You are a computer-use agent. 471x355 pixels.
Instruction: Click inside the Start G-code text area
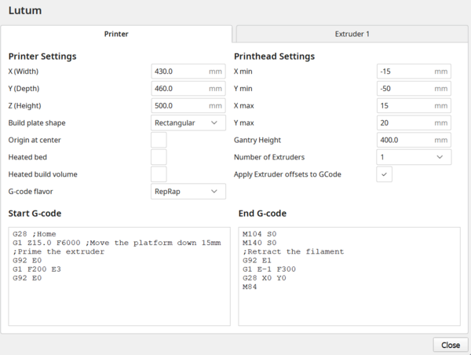119,276
